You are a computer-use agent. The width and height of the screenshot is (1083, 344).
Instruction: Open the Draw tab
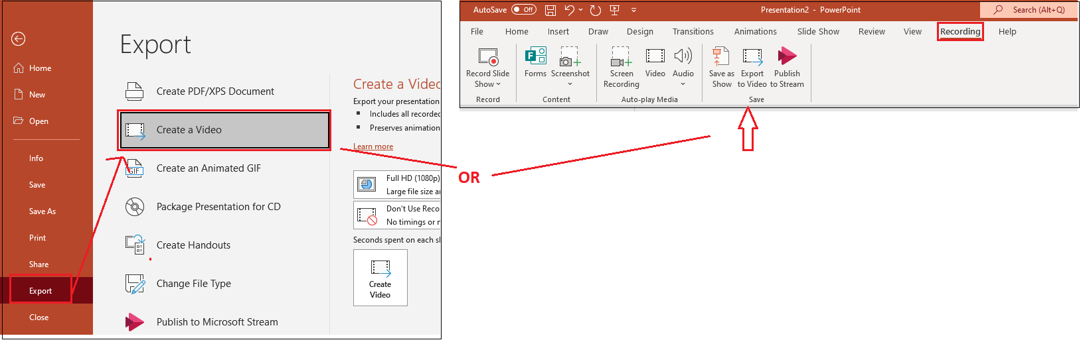pos(598,32)
